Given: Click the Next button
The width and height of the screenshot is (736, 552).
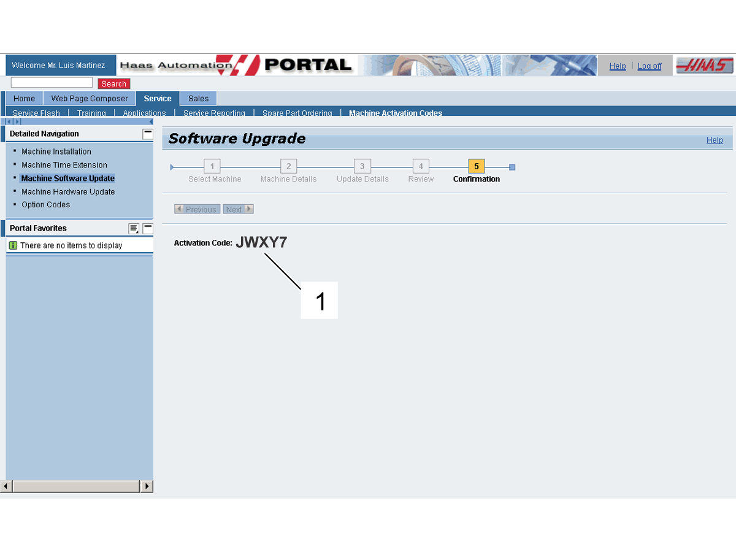Looking at the screenshot, I should [x=238, y=209].
